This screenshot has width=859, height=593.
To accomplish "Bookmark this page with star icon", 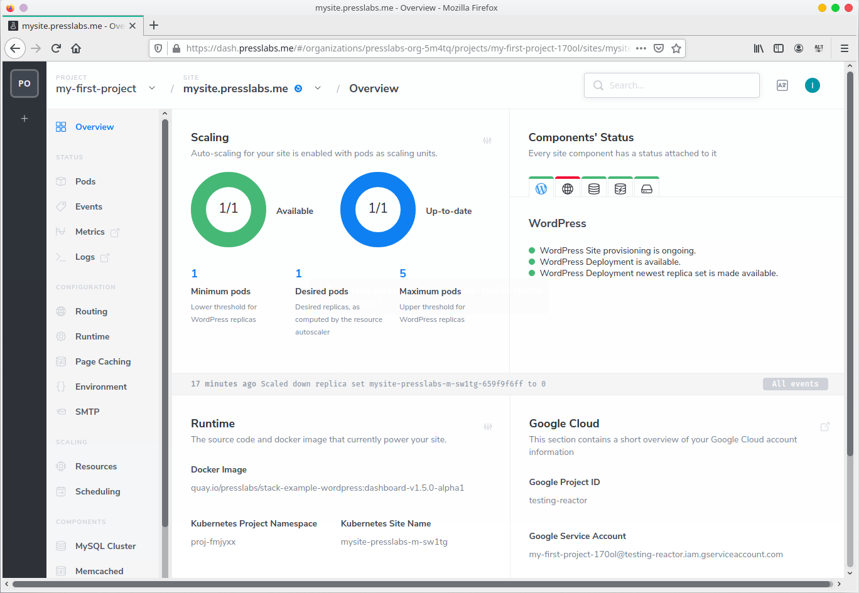I will [x=676, y=48].
